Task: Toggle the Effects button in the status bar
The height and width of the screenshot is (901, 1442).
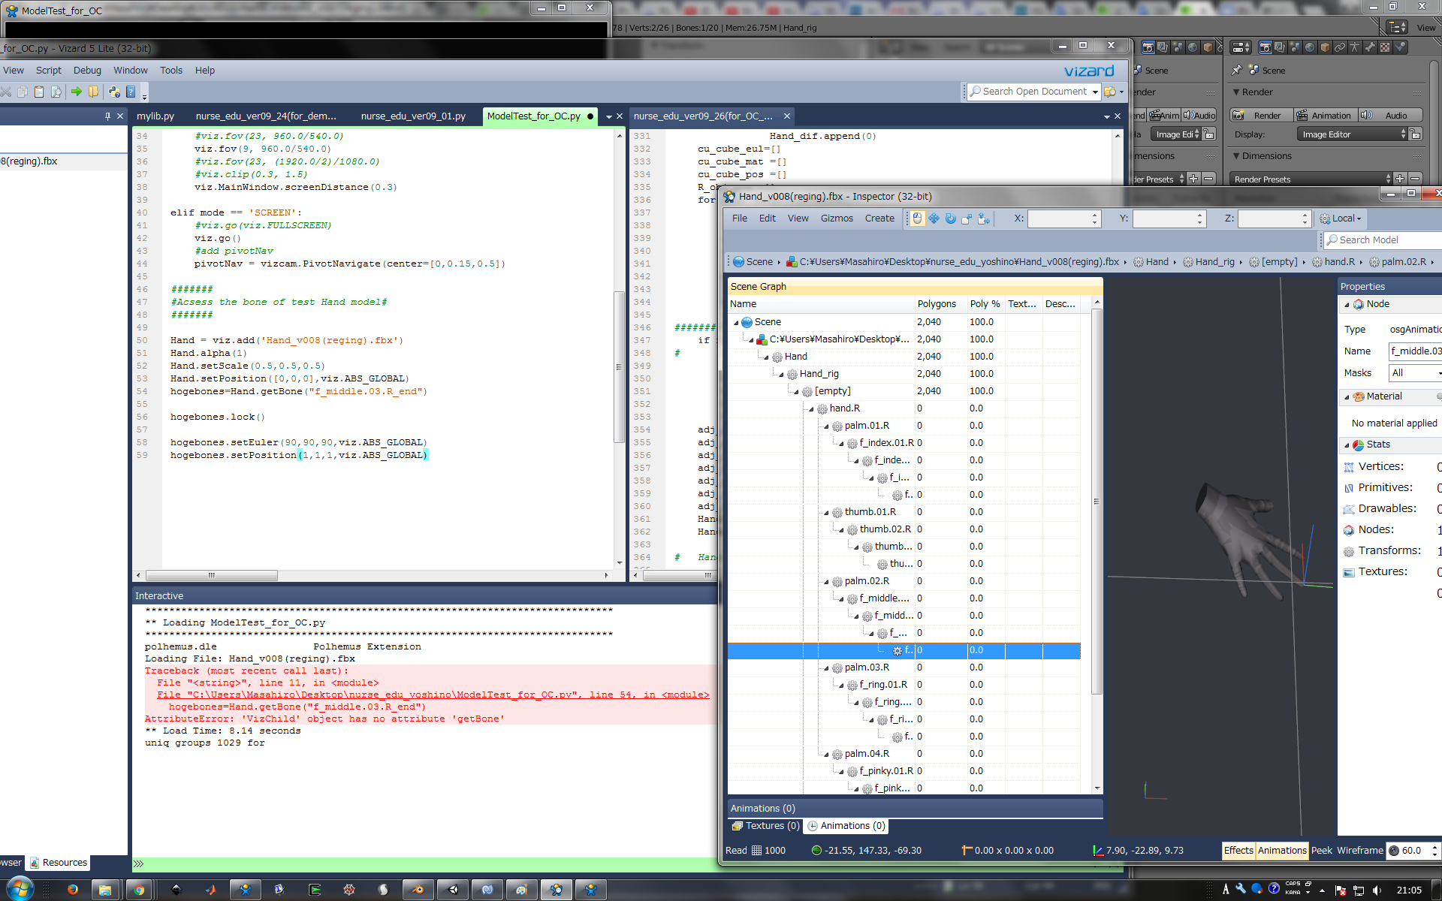Action: [x=1238, y=850]
